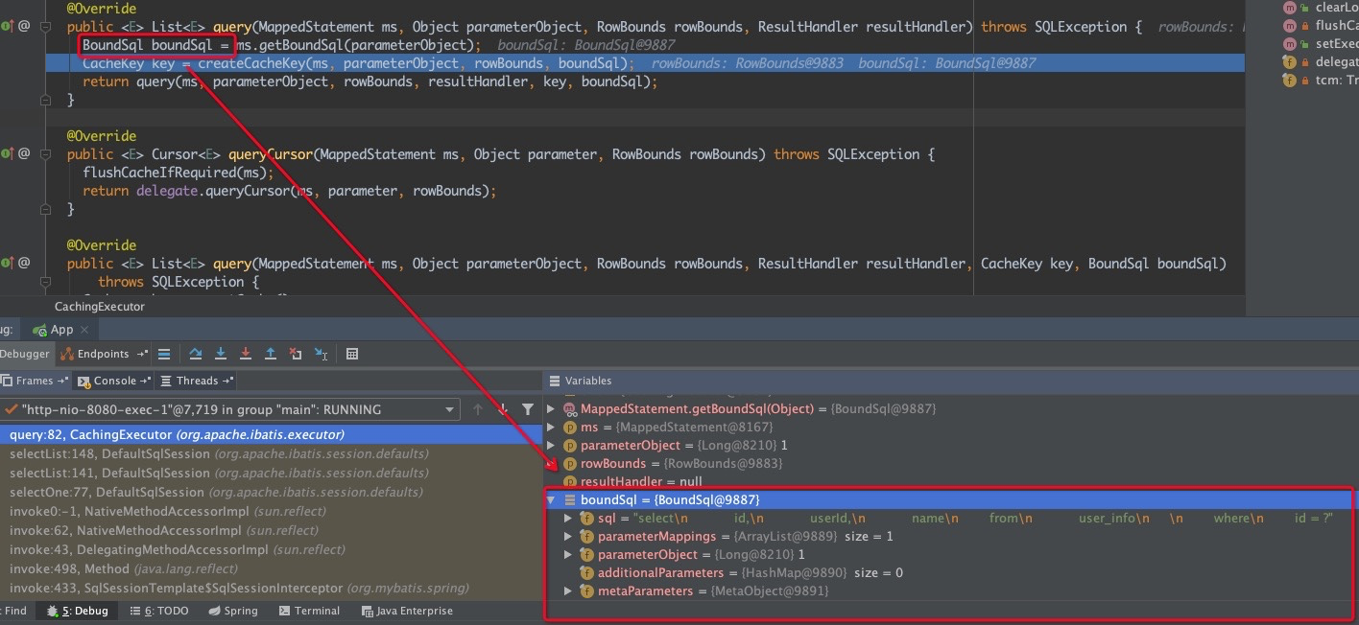
Task: Open the 6: TODO tool window
Action: pyautogui.click(x=159, y=611)
